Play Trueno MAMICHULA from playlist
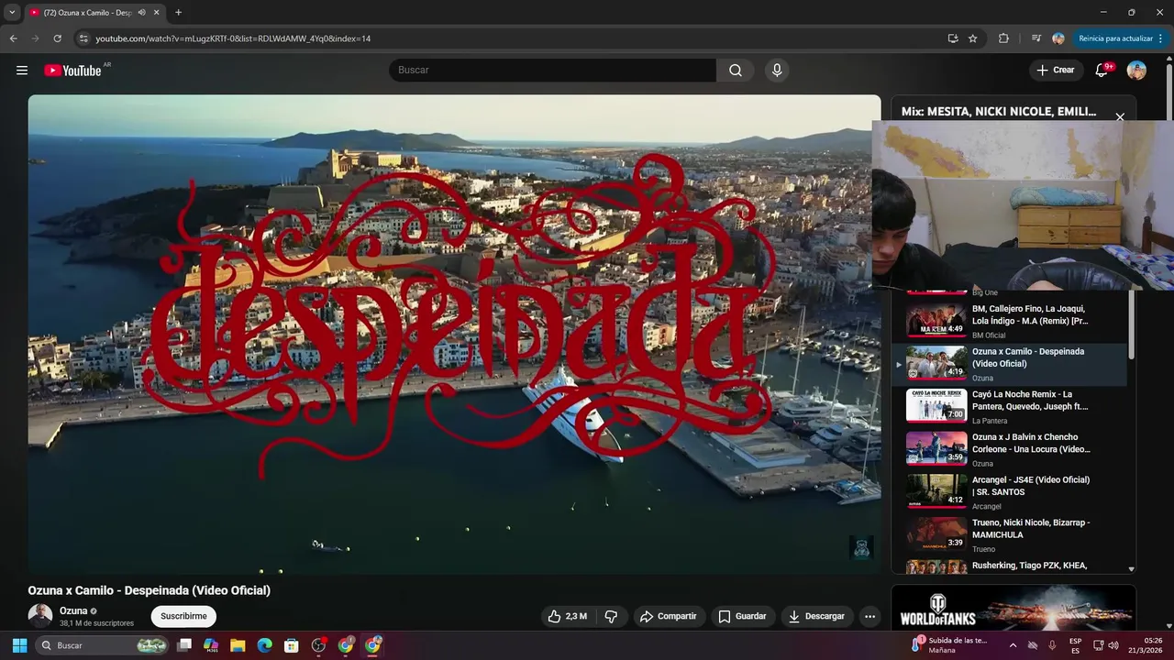 (1009, 535)
